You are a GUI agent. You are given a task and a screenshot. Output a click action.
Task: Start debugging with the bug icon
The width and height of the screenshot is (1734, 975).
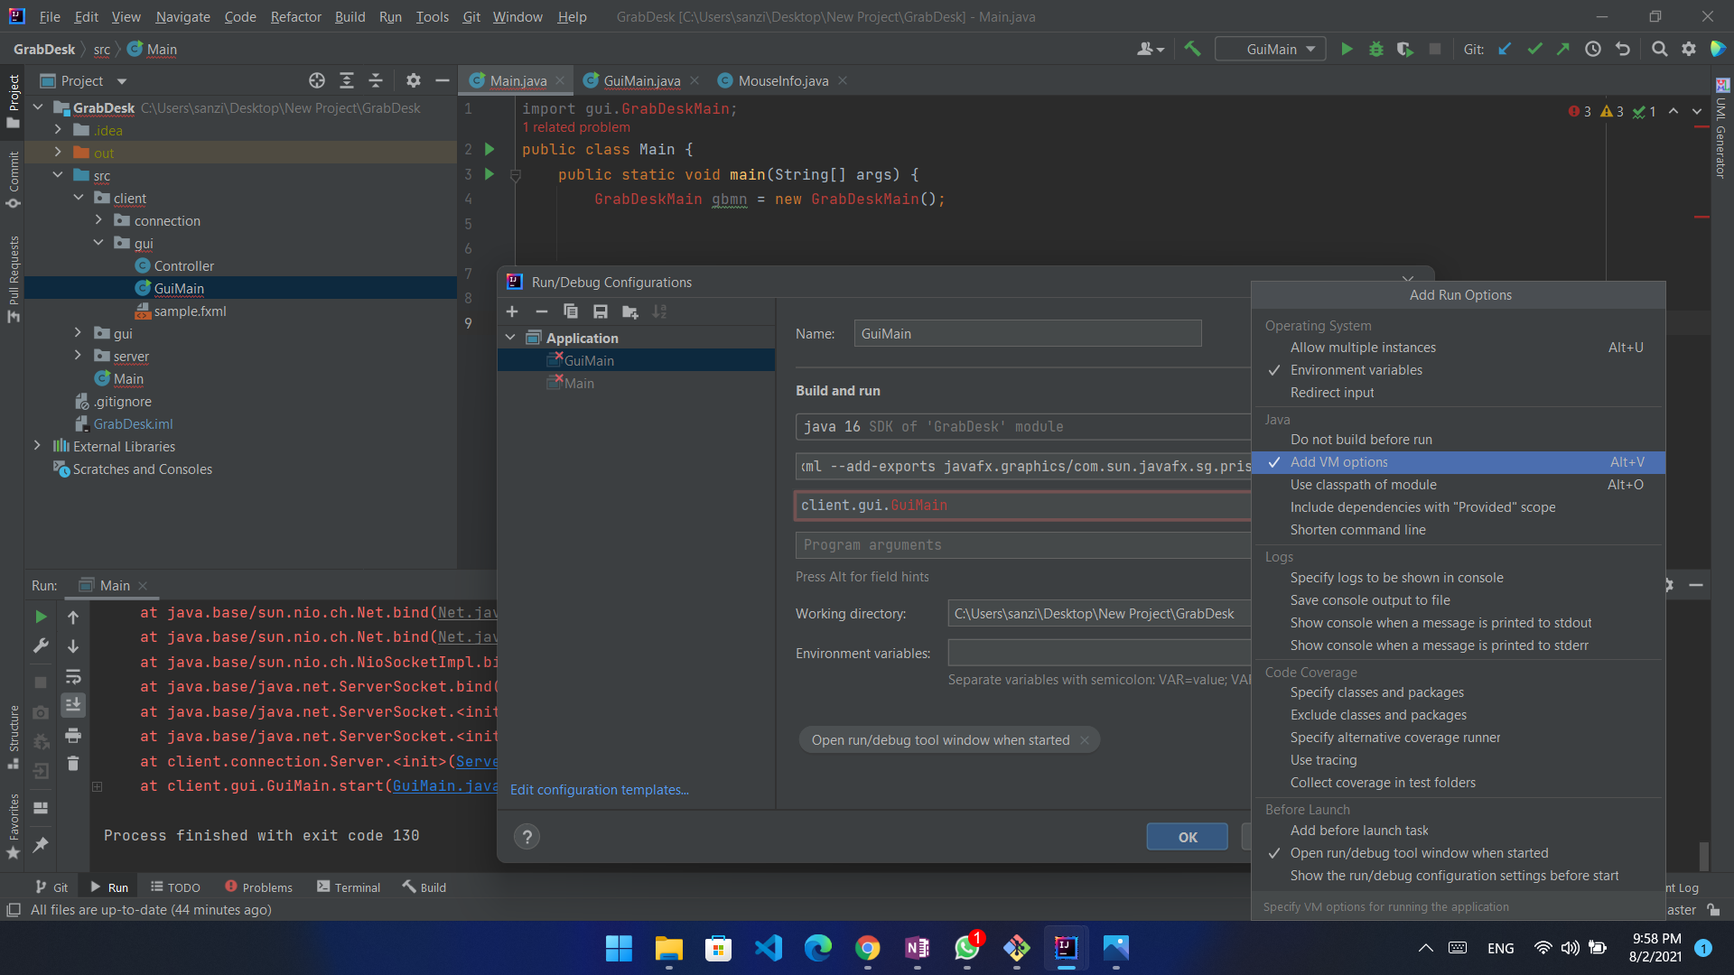(1375, 50)
